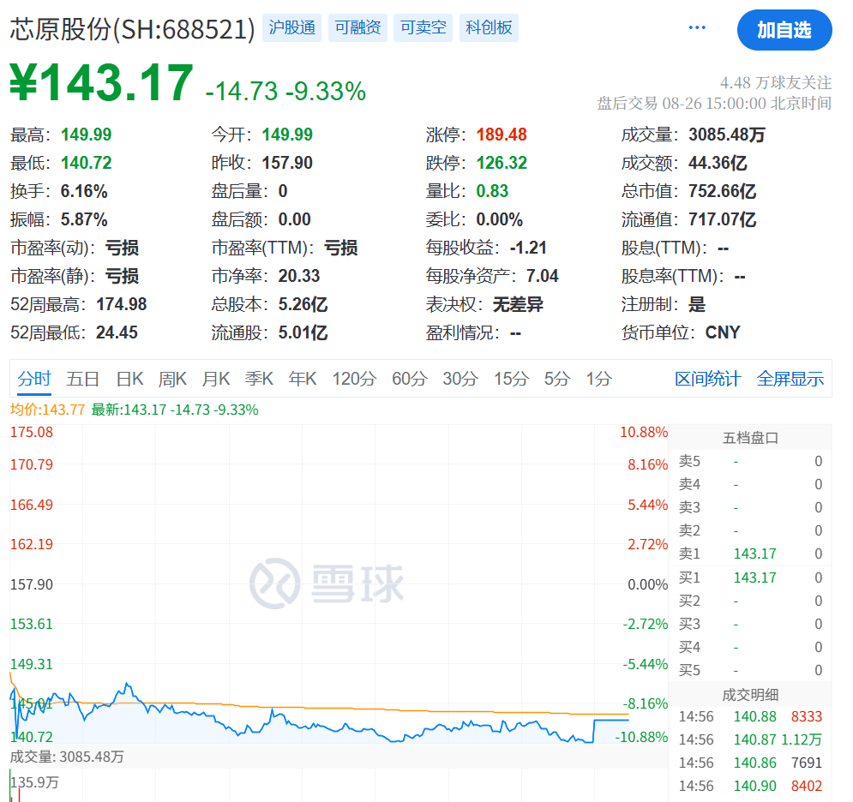Screen dimensions: 853x802
Task: Click the 总市值 value 752.66亿
Action: coord(723,191)
